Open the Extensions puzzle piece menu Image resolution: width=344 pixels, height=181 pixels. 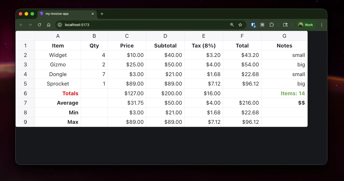tap(272, 25)
